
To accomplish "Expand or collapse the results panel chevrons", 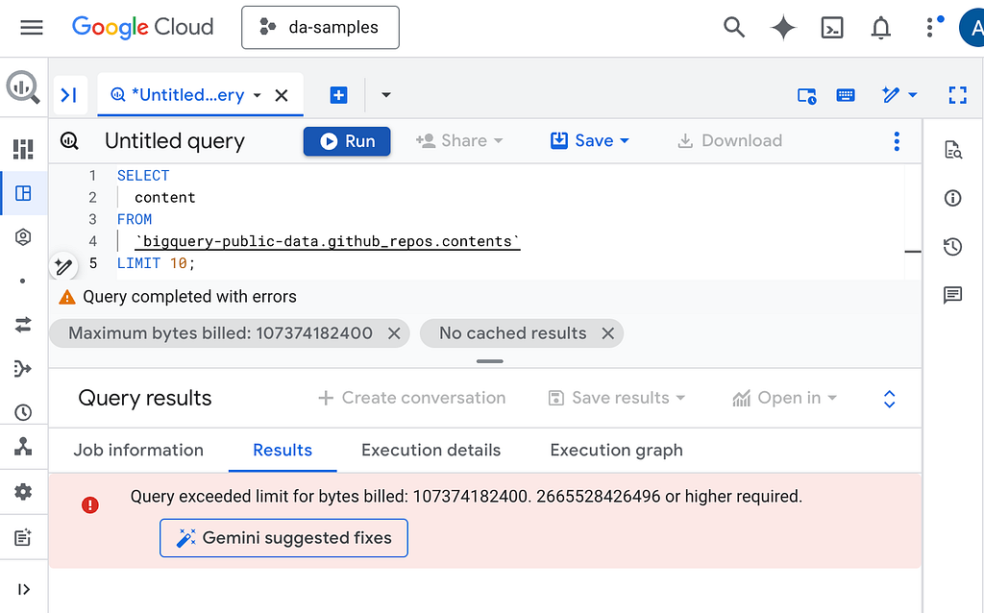I will pos(889,399).
